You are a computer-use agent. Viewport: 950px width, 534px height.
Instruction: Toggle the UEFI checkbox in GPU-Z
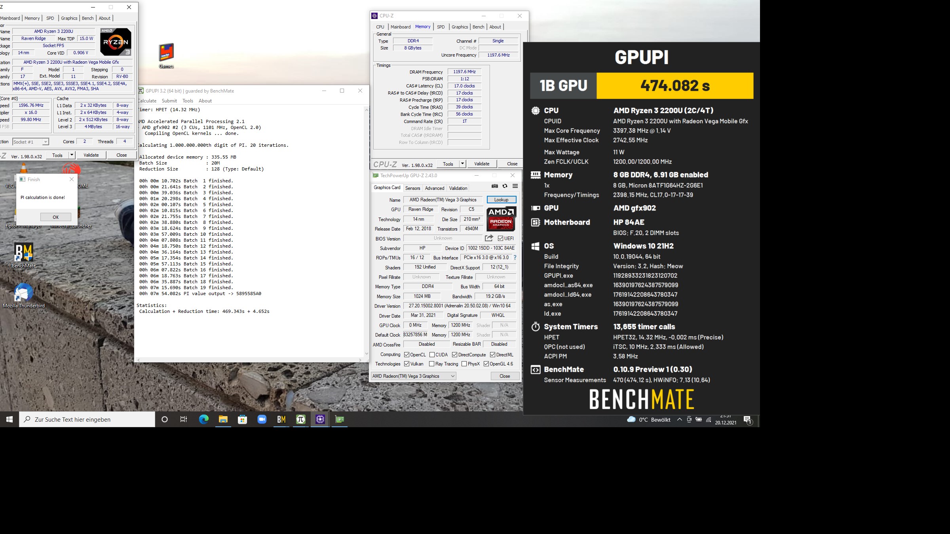[500, 238]
